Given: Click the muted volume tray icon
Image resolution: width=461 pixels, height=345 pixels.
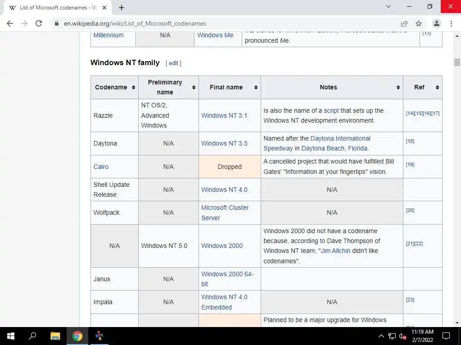Looking at the screenshot, I should 403,336.
